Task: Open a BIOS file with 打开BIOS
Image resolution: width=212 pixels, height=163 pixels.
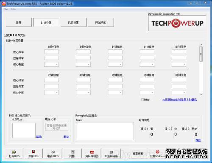Action: click(14, 153)
